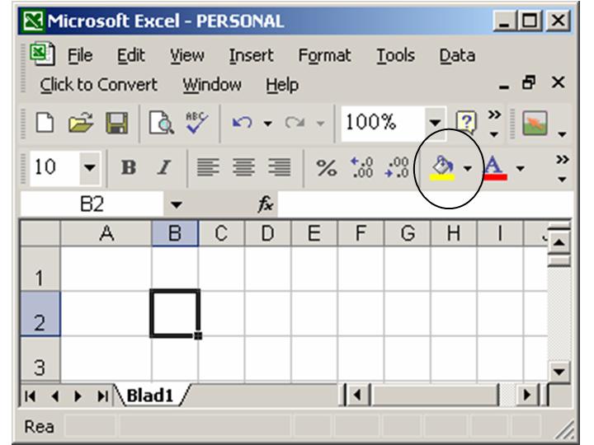594x445 pixels.
Task: Click the Name Box showing B2
Action: [x=92, y=204]
